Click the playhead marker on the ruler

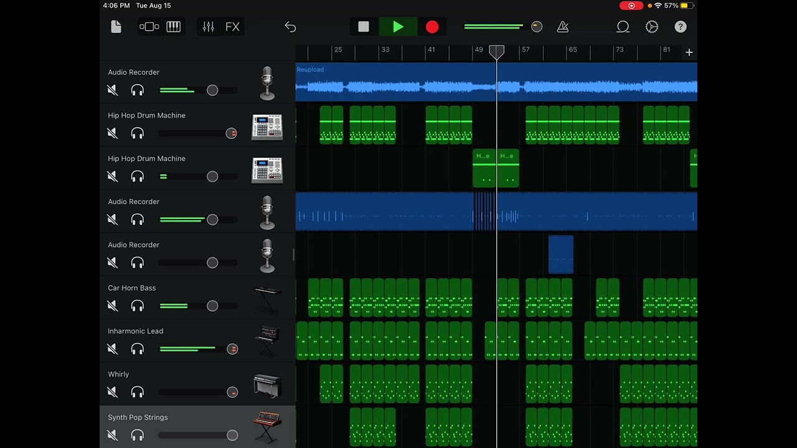(496, 52)
